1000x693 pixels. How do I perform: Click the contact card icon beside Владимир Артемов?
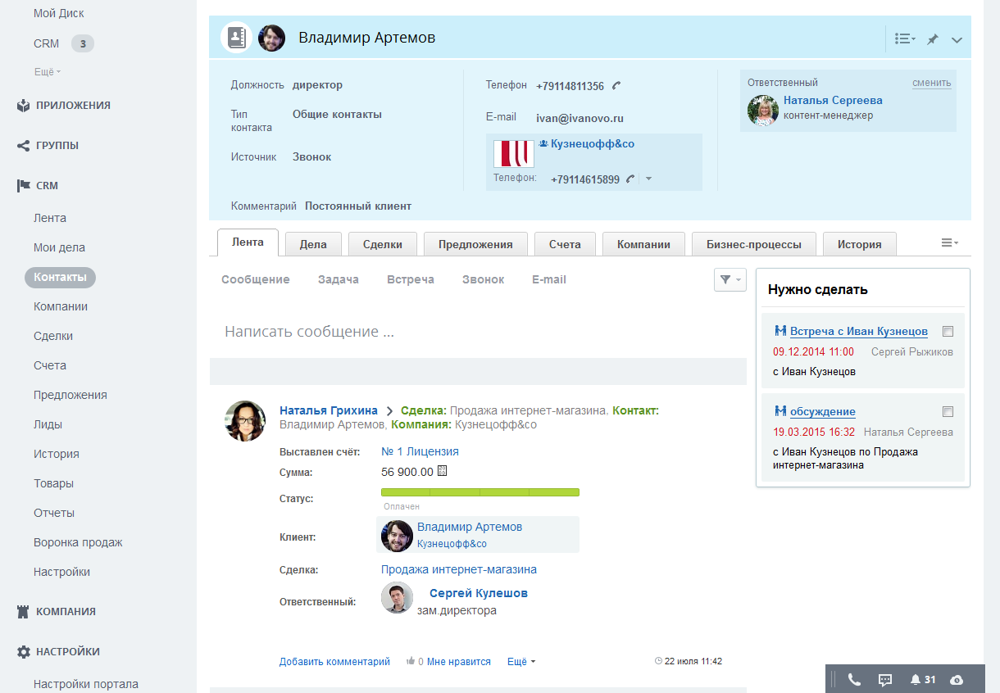point(237,38)
